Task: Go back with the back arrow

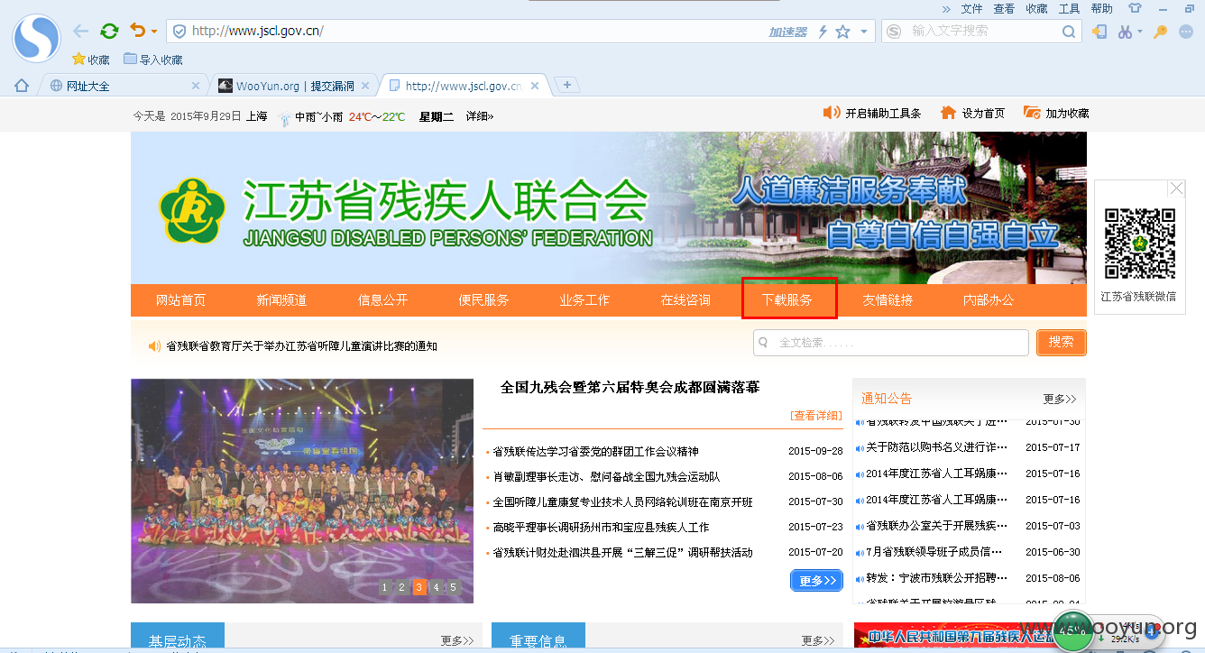Action: click(81, 31)
